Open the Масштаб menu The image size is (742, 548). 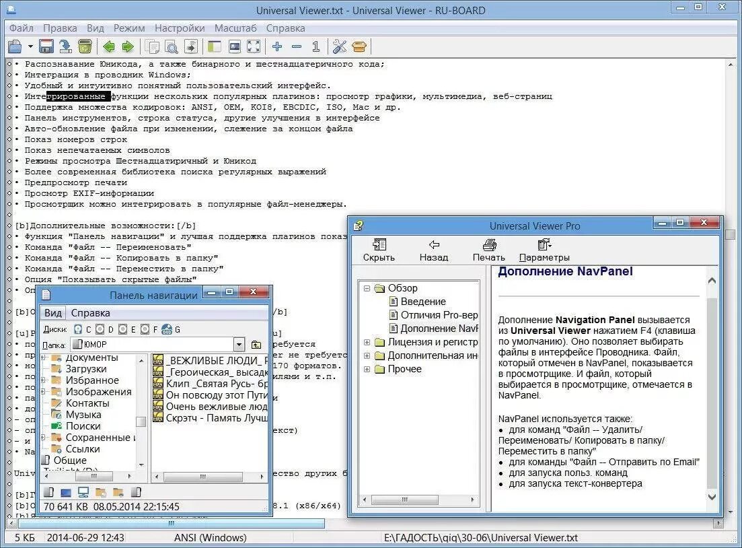coord(235,28)
